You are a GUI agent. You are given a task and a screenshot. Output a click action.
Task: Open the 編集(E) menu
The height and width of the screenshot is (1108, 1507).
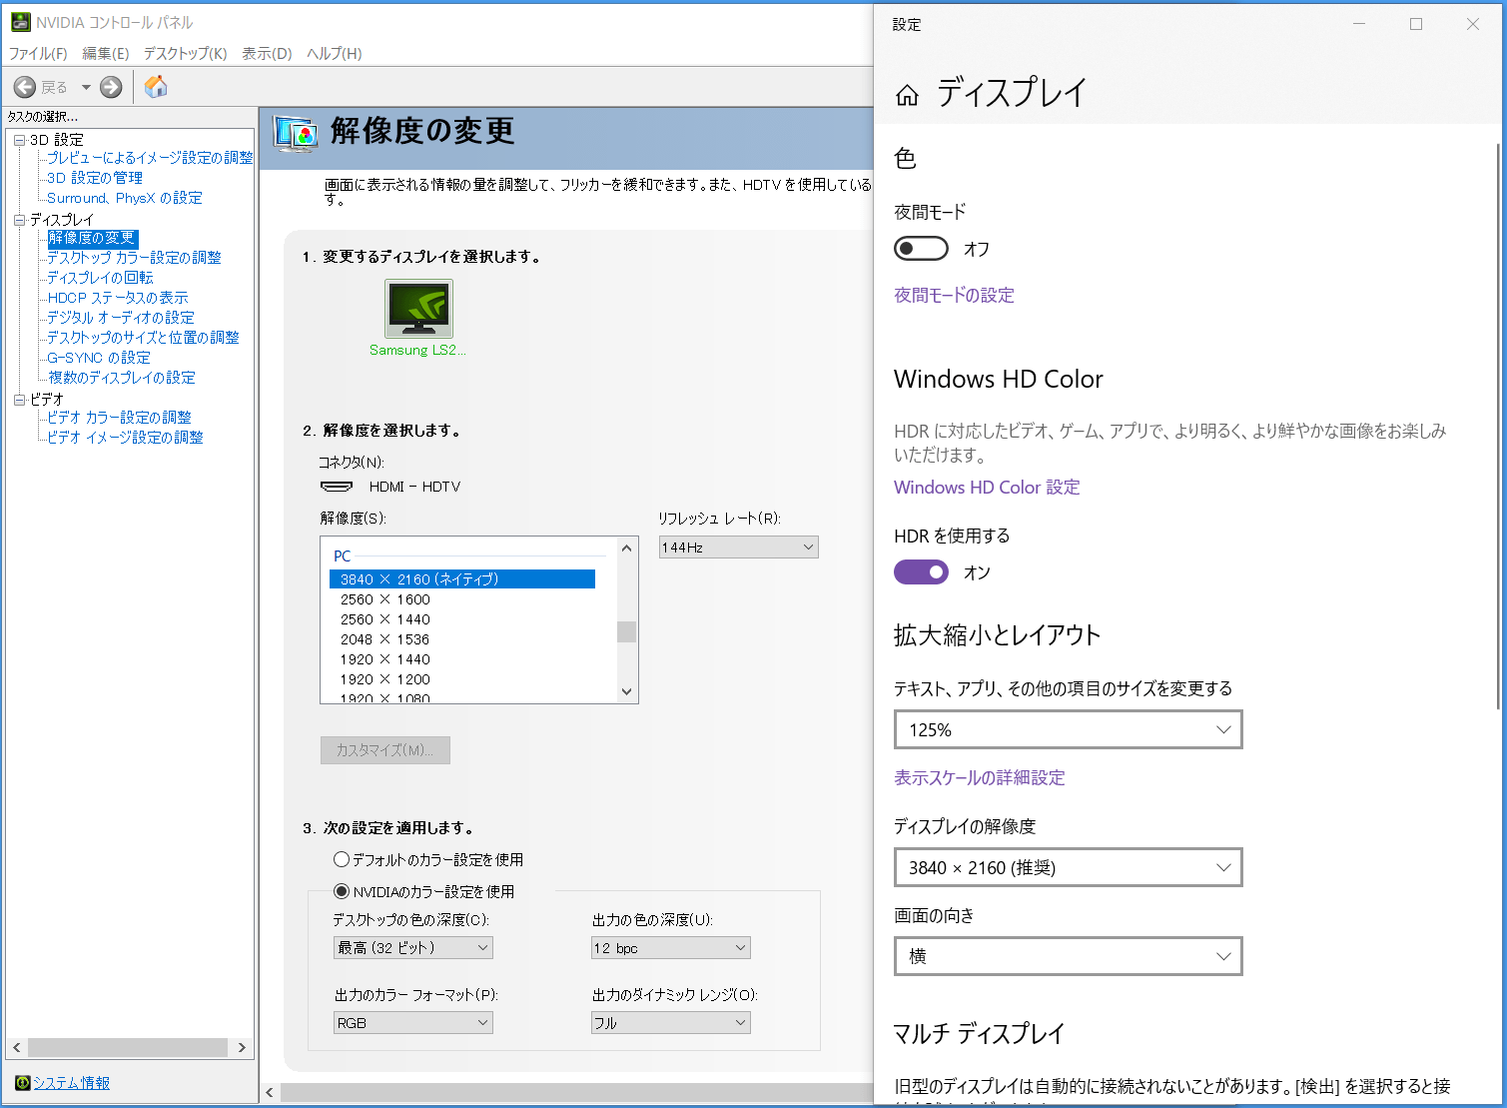[105, 53]
